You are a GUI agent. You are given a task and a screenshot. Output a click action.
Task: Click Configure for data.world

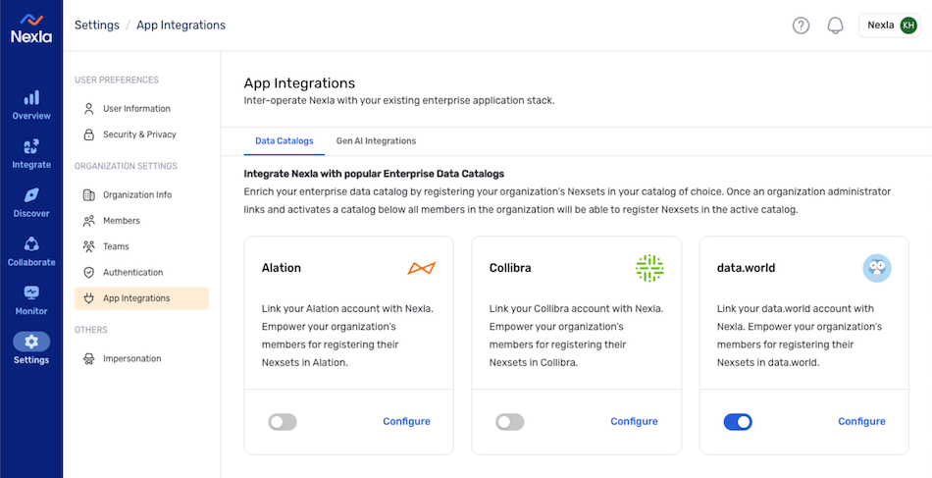862,421
